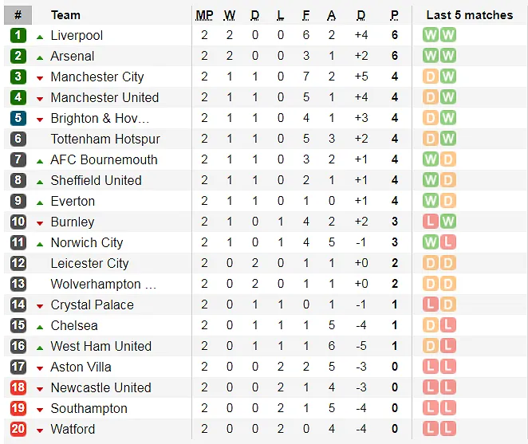Image resolution: width=528 pixels, height=444 pixels.
Task: Click Brighton's blue position 5 badge
Action: (x=18, y=118)
